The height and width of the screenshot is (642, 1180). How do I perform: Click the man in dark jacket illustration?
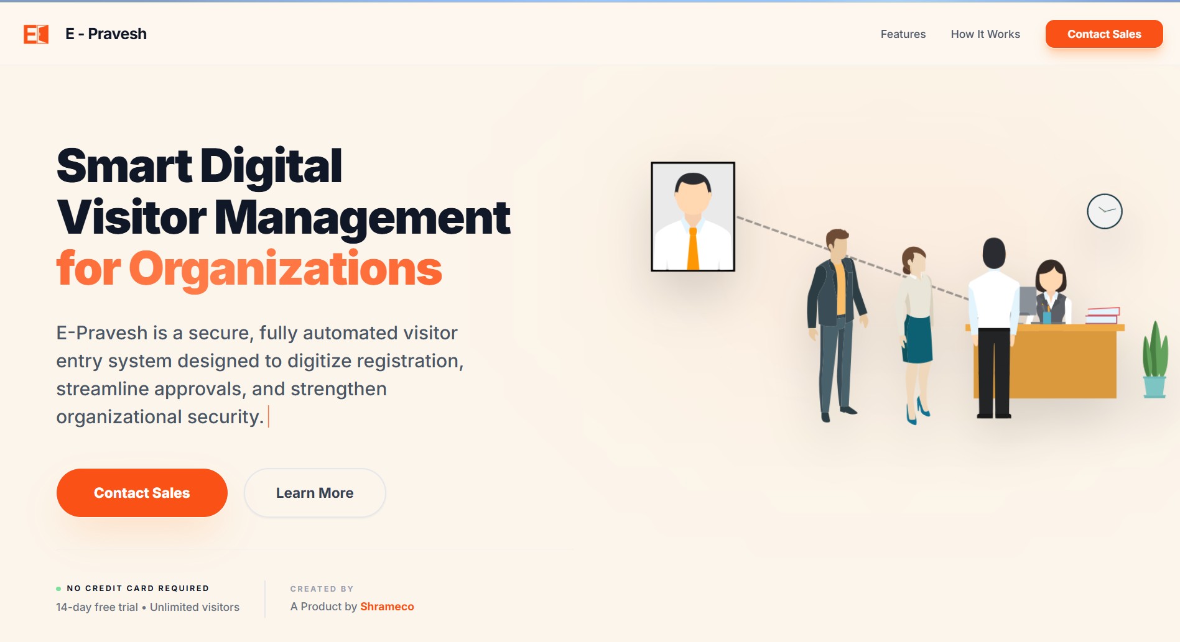point(836,325)
